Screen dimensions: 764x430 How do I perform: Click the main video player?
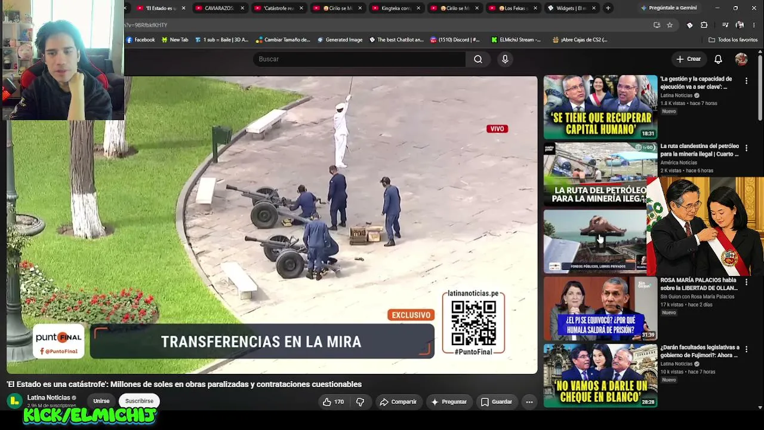pyautogui.click(x=272, y=225)
